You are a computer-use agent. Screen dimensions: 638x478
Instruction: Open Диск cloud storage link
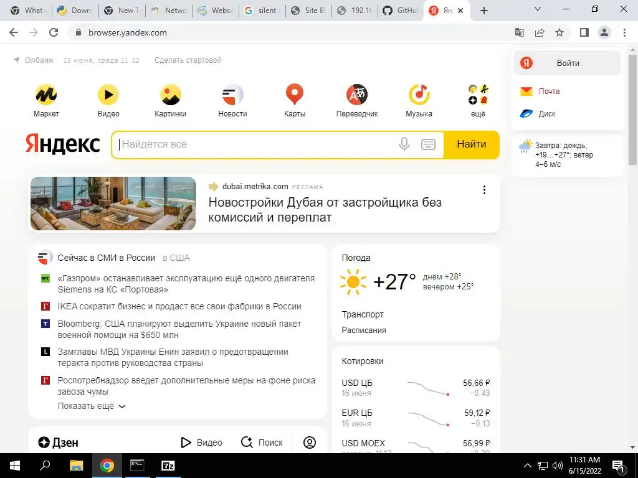(x=547, y=114)
